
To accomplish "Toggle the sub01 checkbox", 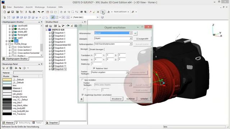I will pyautogui.click(x=13, y=38).
